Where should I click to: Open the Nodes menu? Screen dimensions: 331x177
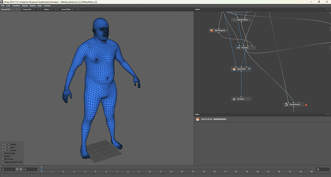[x=33, y=6]
